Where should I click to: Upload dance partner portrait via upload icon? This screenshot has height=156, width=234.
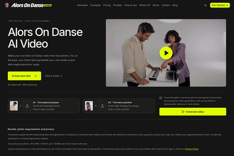pyautogui.click(x=102, y=106)
